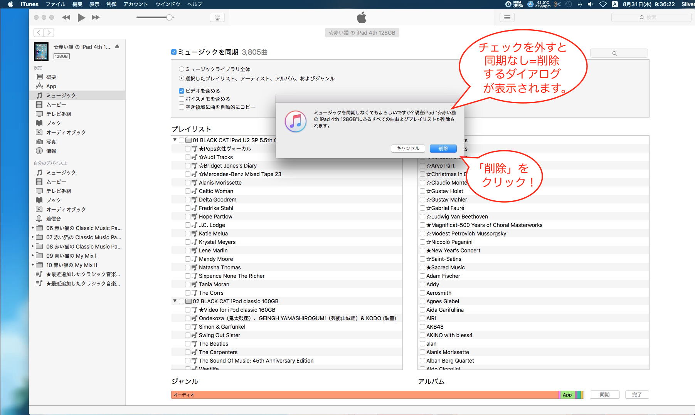Toggle ビデオを含める checkbox
This screenshot has height=415, width=695.
coord(181,91)
